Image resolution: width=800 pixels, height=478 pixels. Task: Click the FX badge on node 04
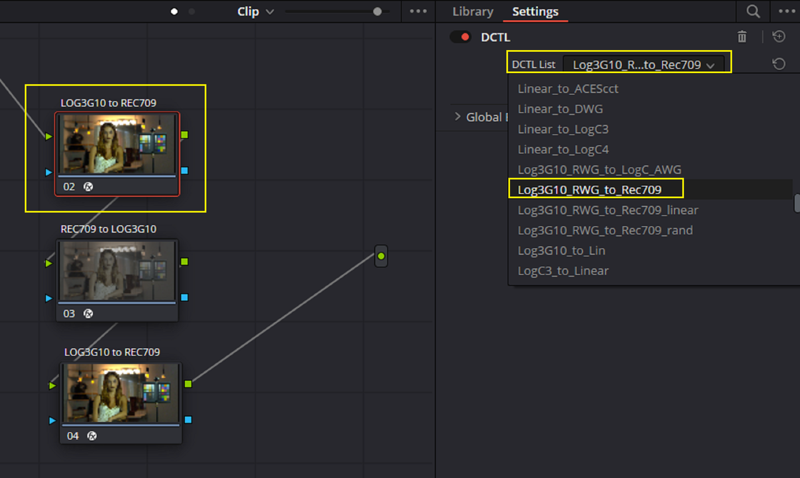(92, 436)
